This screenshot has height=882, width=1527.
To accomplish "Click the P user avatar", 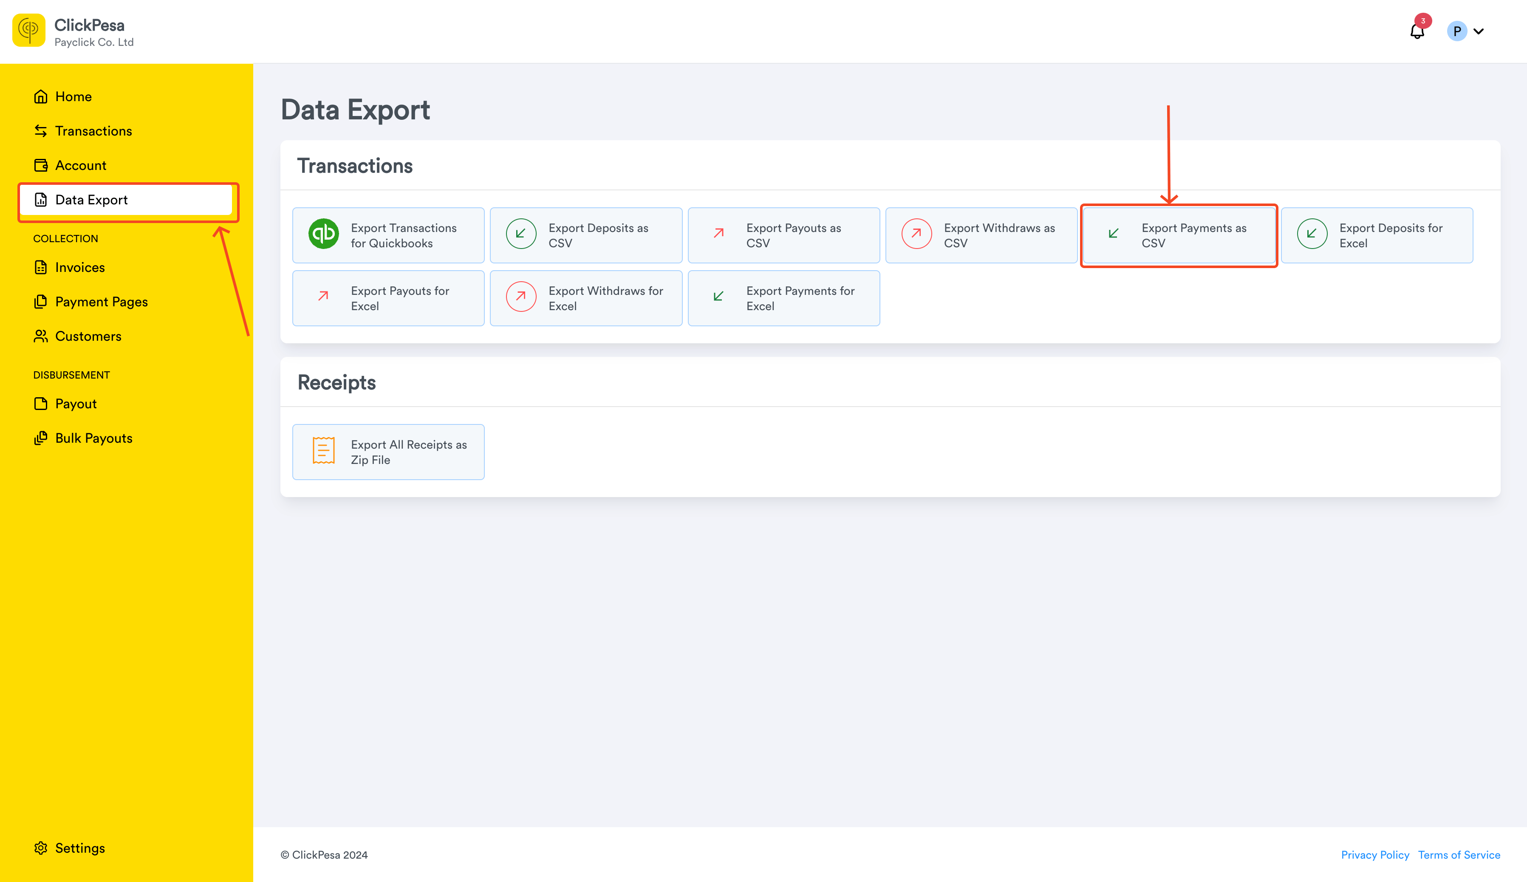I will click(x=1457, y=31).
